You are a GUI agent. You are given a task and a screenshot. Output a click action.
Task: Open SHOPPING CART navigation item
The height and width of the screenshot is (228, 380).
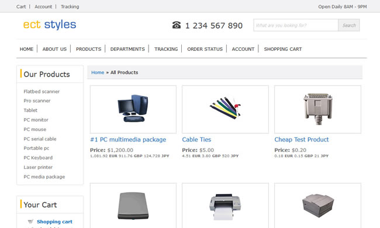pyautogui.click(x=283, y=49)
